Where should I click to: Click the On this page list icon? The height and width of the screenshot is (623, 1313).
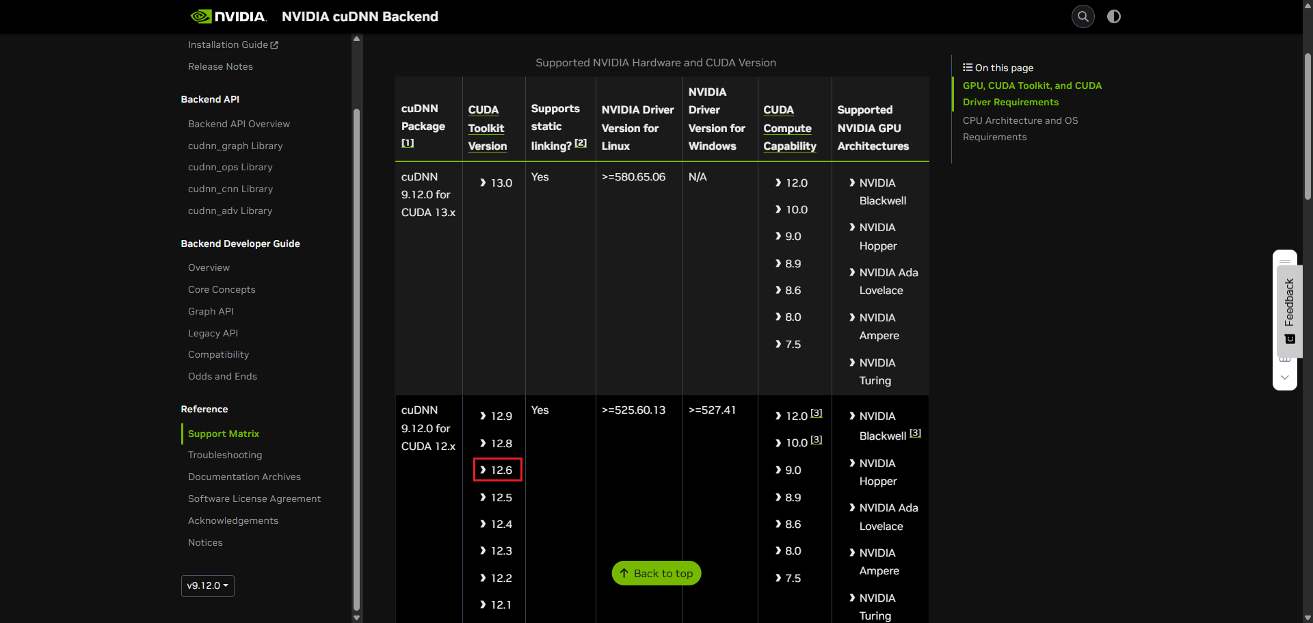tap(968, 67)
